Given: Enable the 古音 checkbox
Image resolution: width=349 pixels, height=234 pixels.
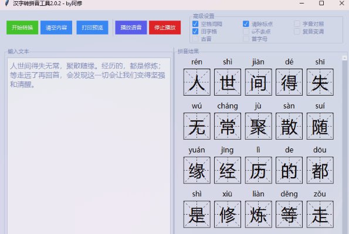Looking at the screenshot, I should tap(195, 39).
